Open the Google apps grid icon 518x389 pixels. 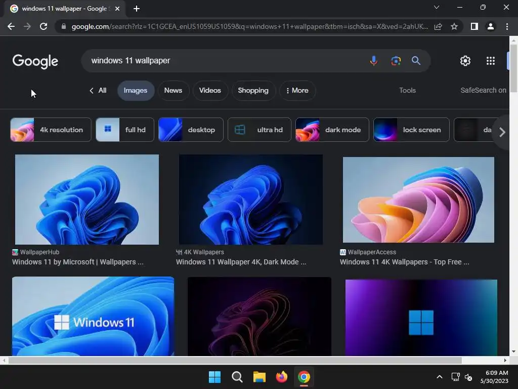(x=491, y=61)
